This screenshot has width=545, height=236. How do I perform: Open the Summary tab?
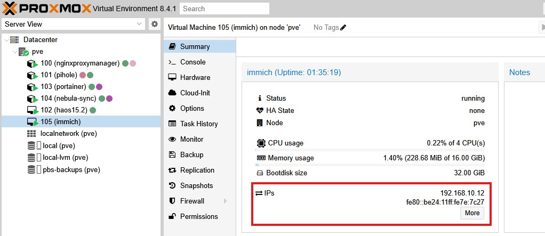(200, 46)
